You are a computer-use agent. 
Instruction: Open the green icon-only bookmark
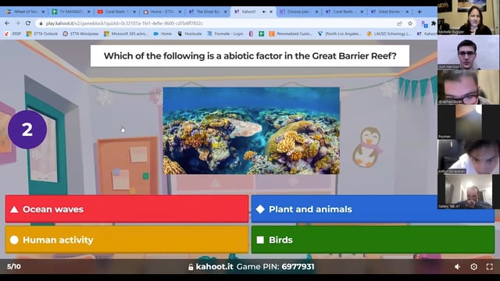(261, 34)
